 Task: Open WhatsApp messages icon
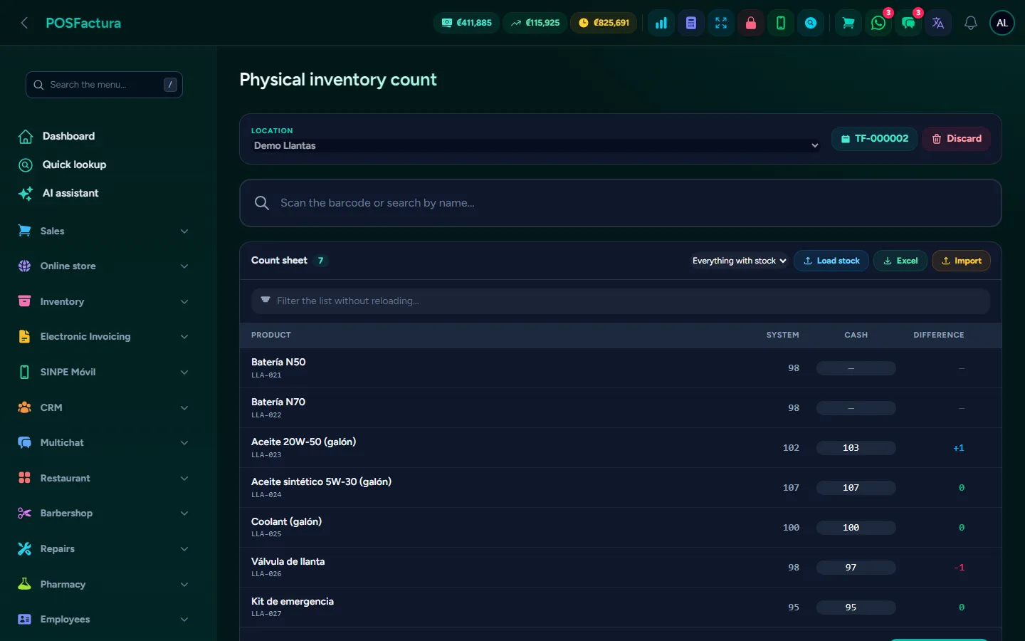point(878,23)
